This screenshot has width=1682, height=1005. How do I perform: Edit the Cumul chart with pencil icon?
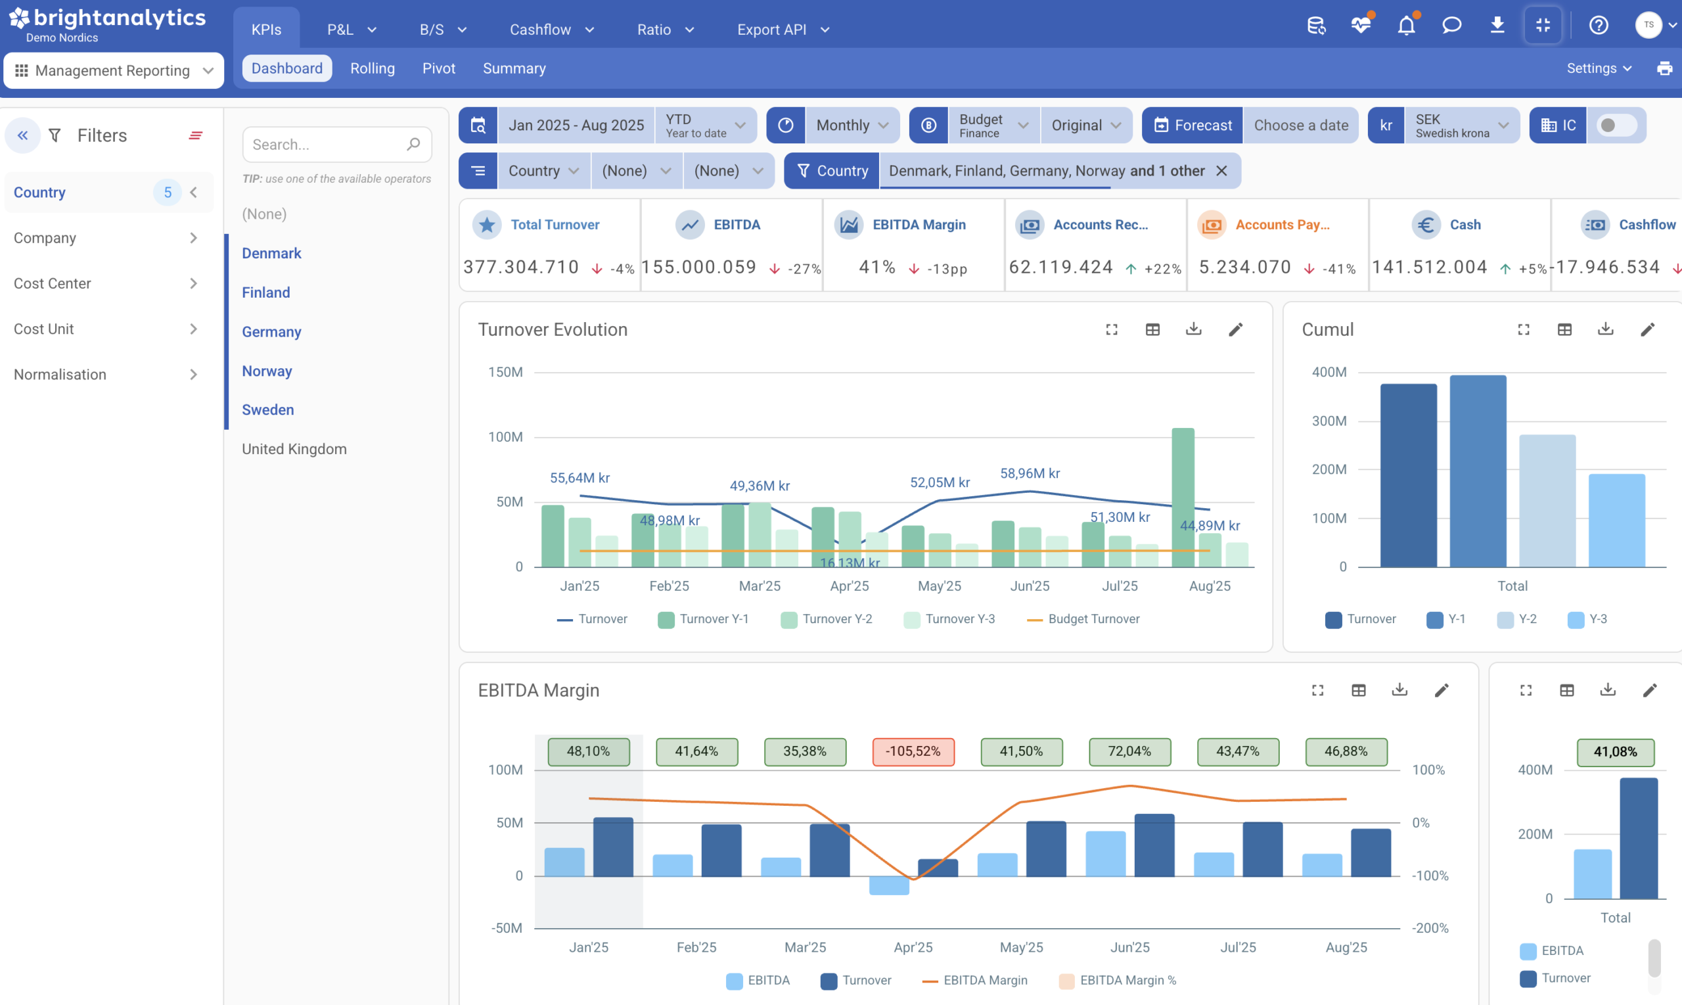(1647, 329)
